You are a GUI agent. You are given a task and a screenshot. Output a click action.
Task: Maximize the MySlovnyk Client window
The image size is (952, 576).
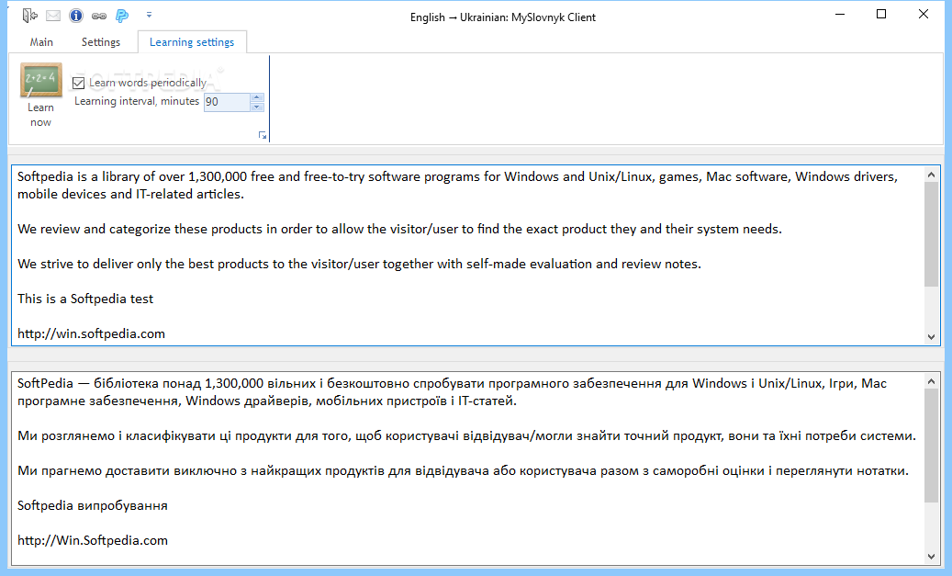(x=881, y=15)
